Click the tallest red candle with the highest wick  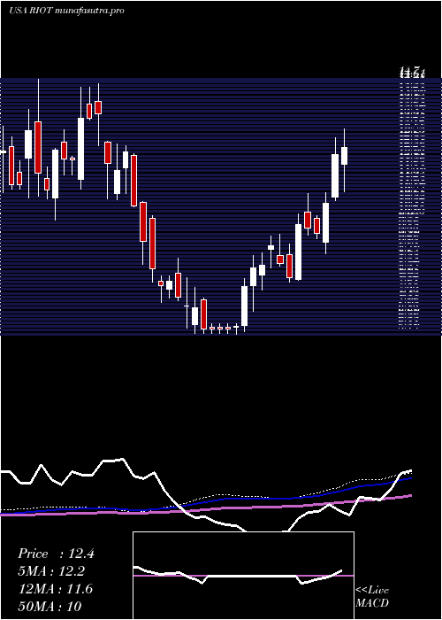click(38, 147)
